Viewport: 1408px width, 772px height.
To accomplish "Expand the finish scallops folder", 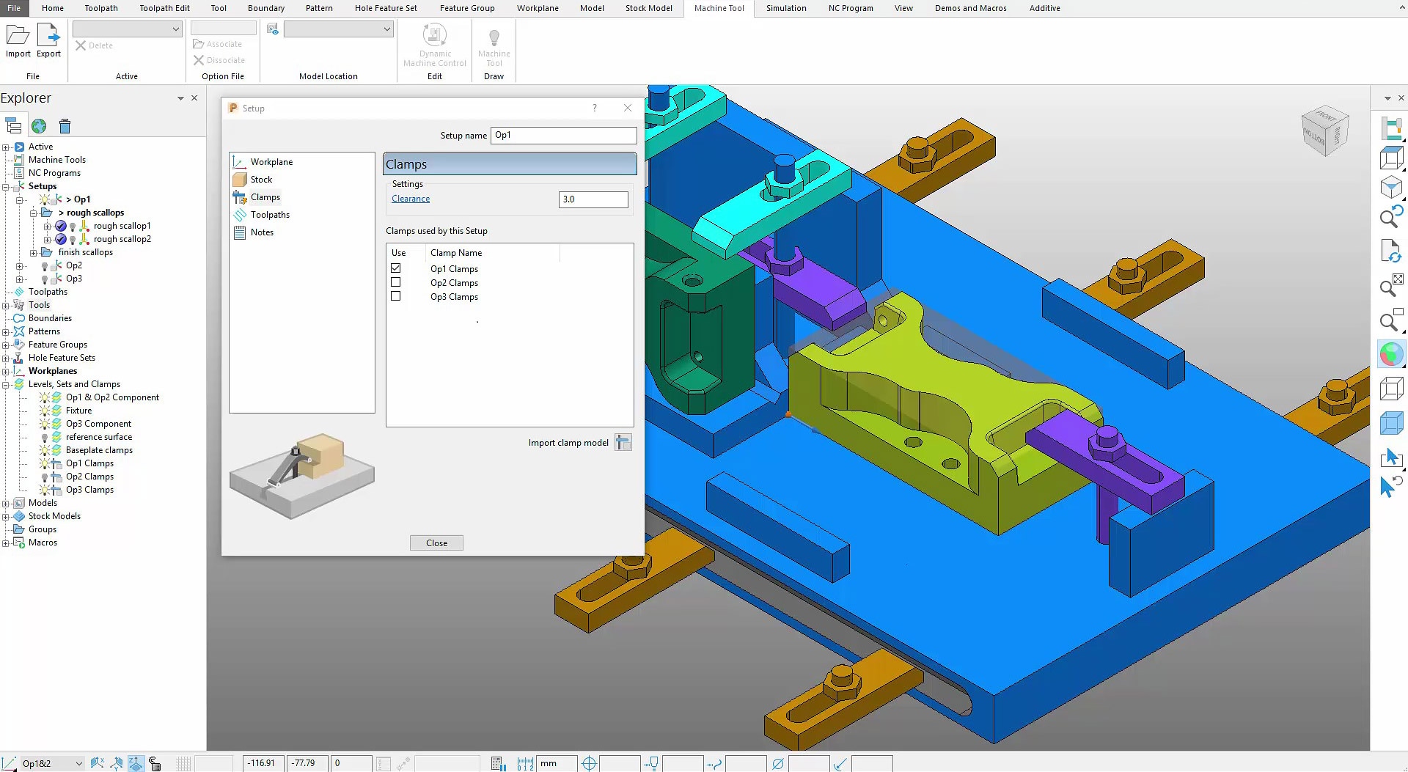I will (x=33, y=252).
